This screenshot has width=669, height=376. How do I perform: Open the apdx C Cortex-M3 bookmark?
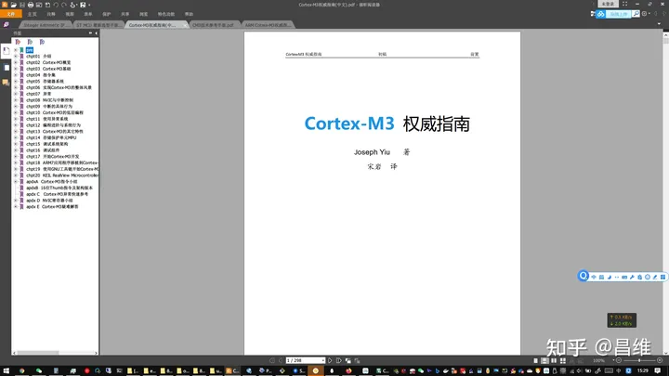pyautogui.click(x=58, y=194)
